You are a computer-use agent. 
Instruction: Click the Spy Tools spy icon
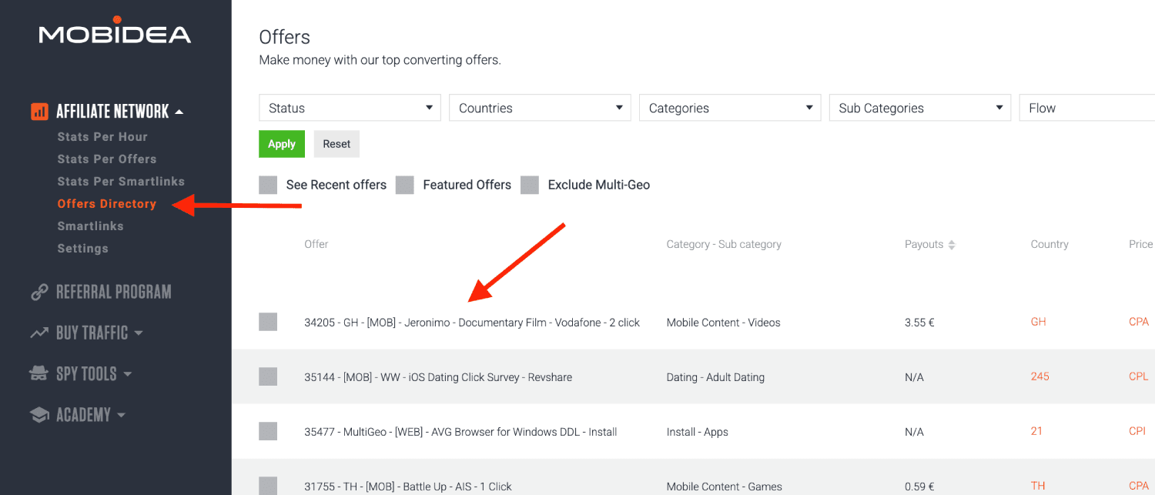(39, 374)
